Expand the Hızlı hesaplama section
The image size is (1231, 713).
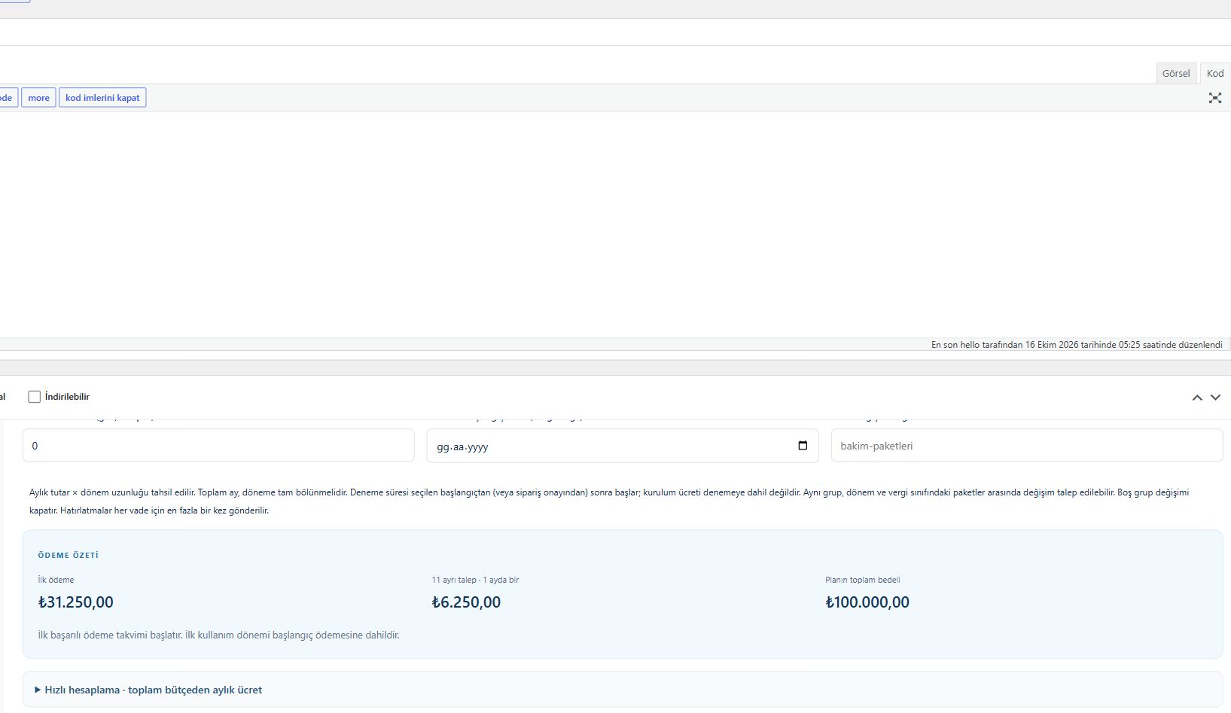(149, 690)
